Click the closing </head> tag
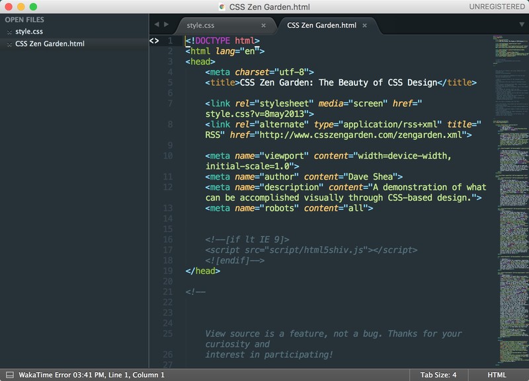Image resolution: width=529 pixels, height=381 pixels. 202,271
